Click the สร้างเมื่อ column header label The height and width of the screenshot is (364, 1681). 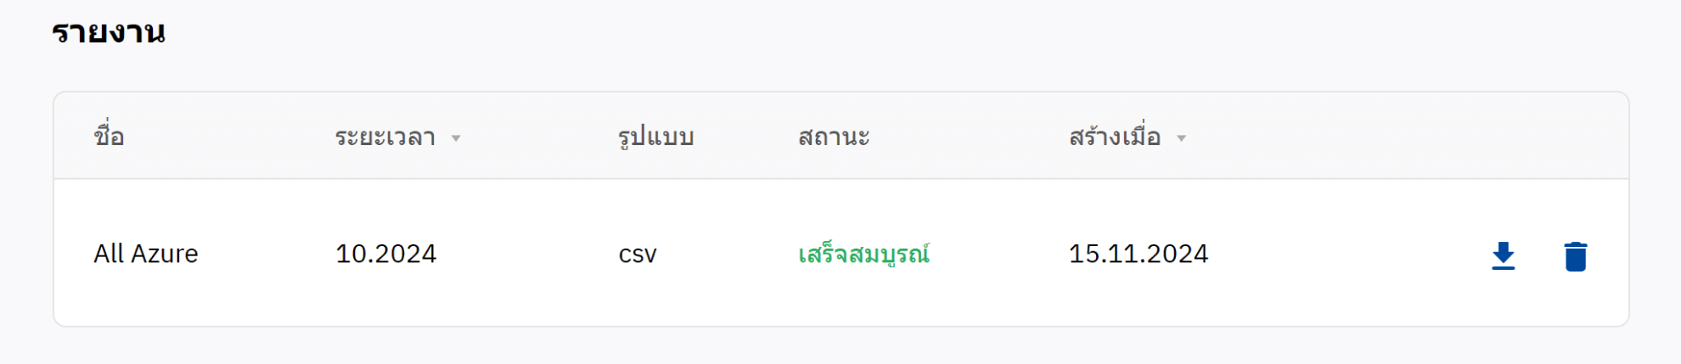1114,137
